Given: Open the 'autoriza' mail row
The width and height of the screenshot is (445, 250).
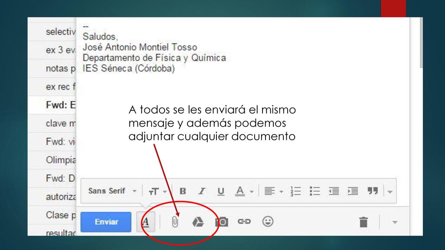Looking at the screenshot, I should [52, 197].
